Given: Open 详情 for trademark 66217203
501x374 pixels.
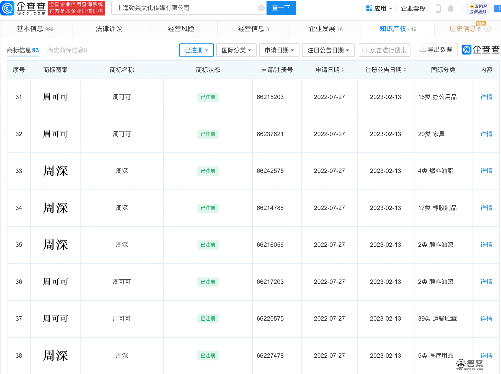Looking at the screenshot, I should pos(486,282).
